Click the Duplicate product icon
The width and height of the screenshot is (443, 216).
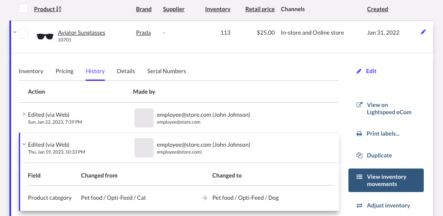tap(360, 156)
